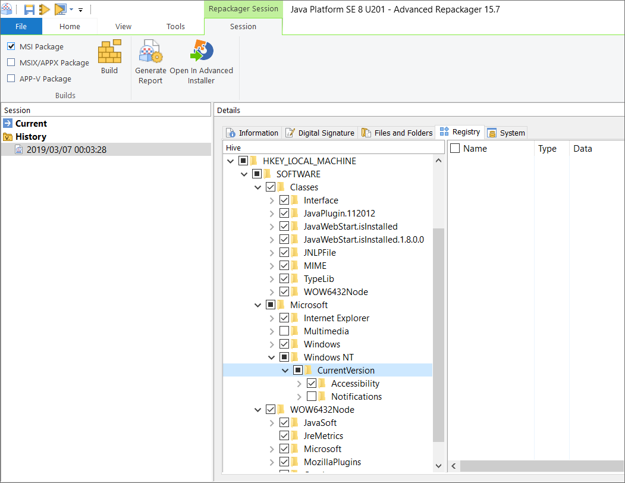625x483 pixels.
Task: Collapse the SOFTWARE node
Action: [x=244, y=174]
